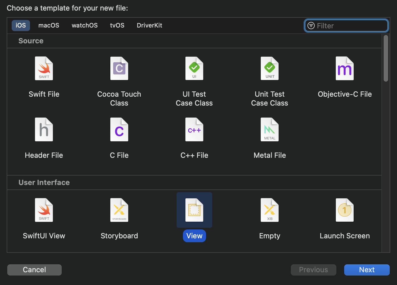Pick the UI Test Case Class icon

click(194, 68)
